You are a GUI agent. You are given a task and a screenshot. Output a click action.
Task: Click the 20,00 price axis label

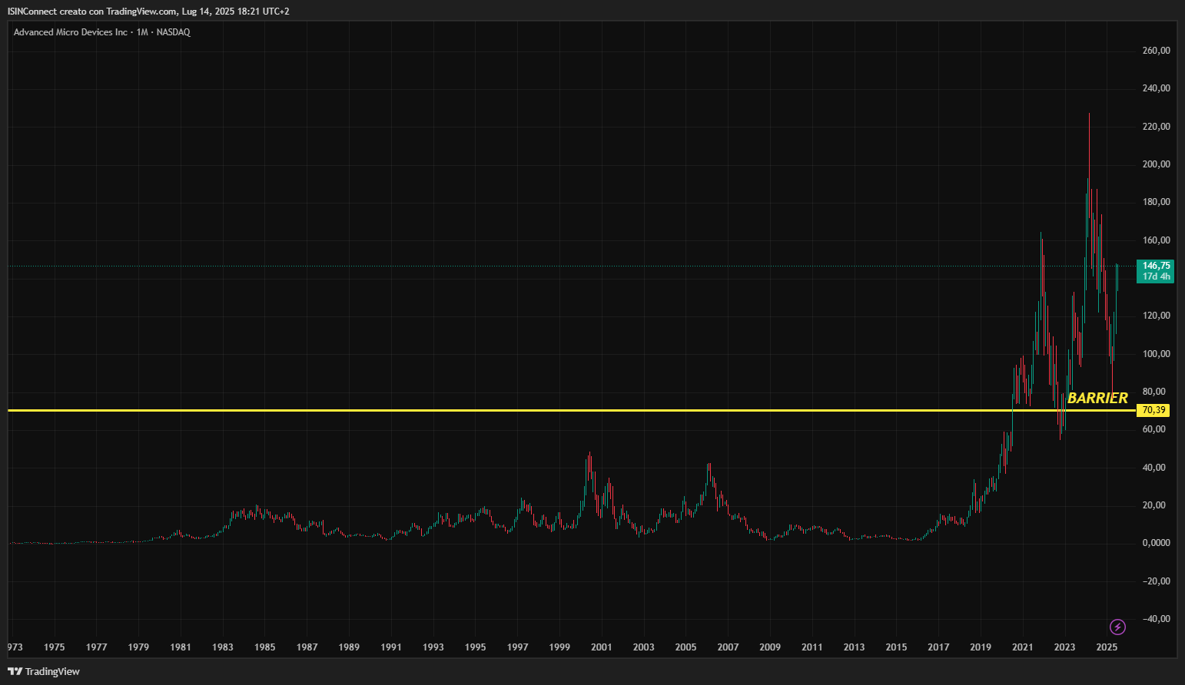click(x=1153, y=505)
